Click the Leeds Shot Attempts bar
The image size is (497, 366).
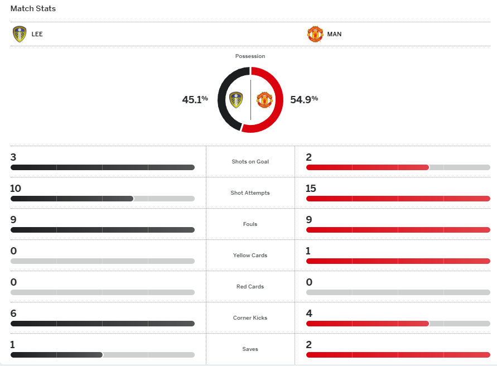click(102, 199)
